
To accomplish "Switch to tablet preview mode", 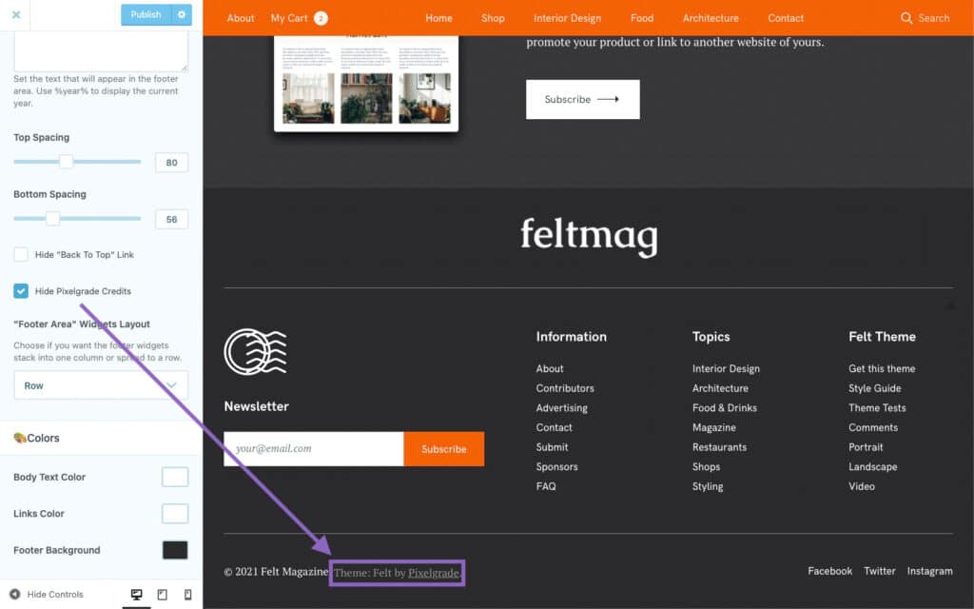I will pos(163,595).
